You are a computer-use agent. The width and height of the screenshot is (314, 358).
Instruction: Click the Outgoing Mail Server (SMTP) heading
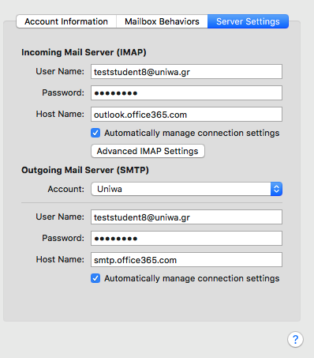click(85, 170)
